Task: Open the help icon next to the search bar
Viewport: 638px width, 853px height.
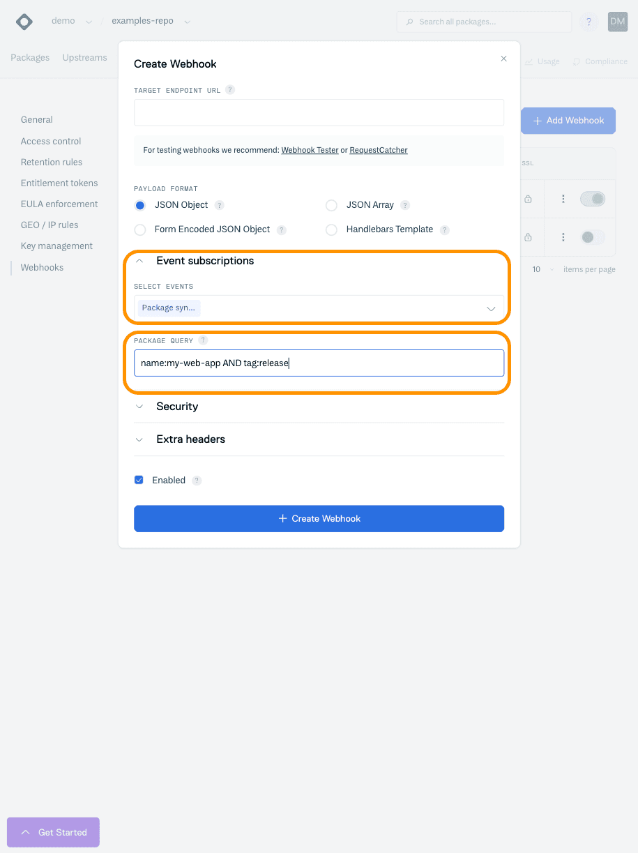Action: pyautogui.click(x=588, y=22)
